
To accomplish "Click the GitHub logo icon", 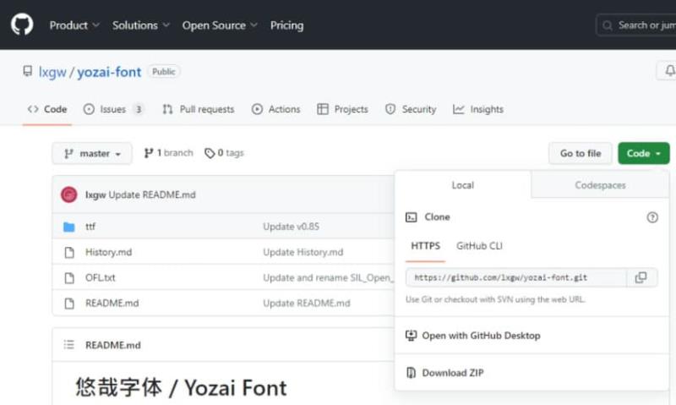I will (x=22, y=25).
